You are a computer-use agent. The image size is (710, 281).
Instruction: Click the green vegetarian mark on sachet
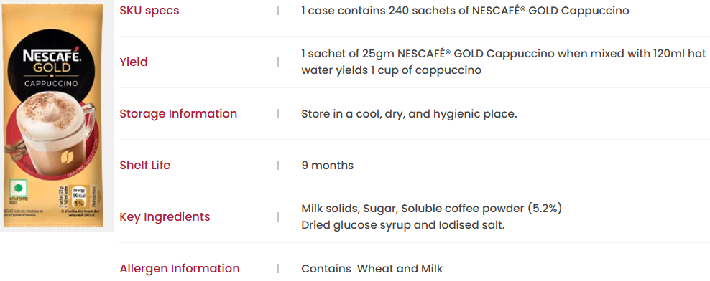(19, 189)
